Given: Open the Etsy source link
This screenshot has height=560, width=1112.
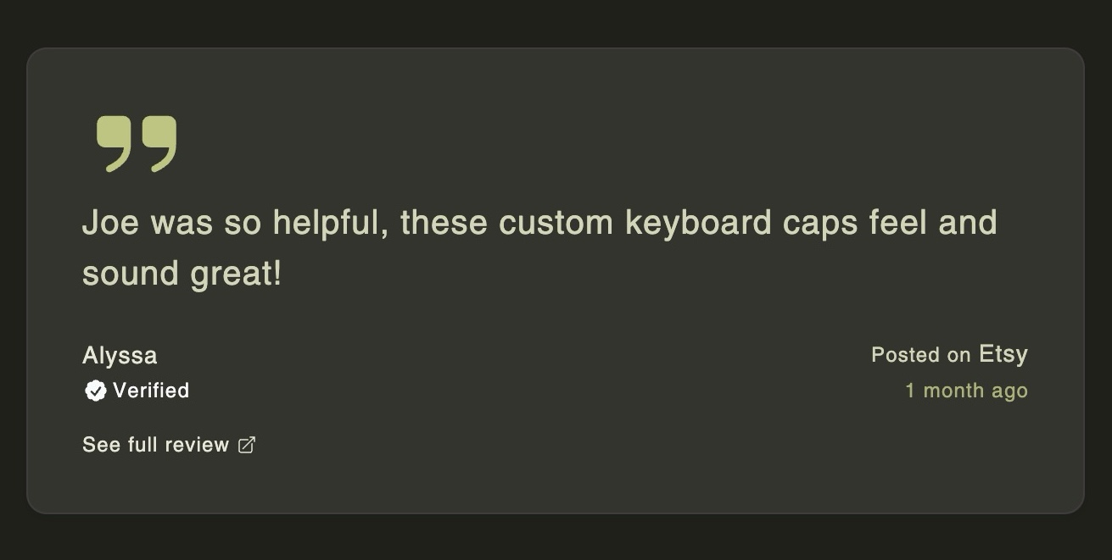Looking at the screenshot, I should coord(1003,354).
